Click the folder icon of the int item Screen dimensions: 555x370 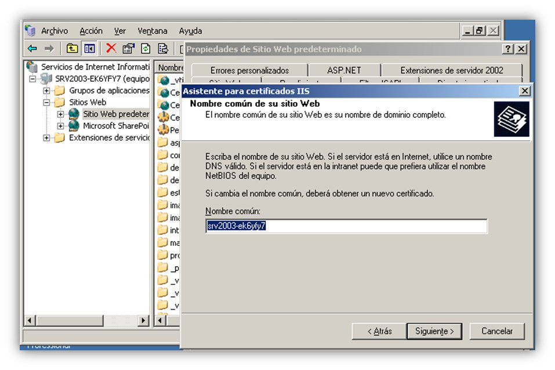pos(163,230)
